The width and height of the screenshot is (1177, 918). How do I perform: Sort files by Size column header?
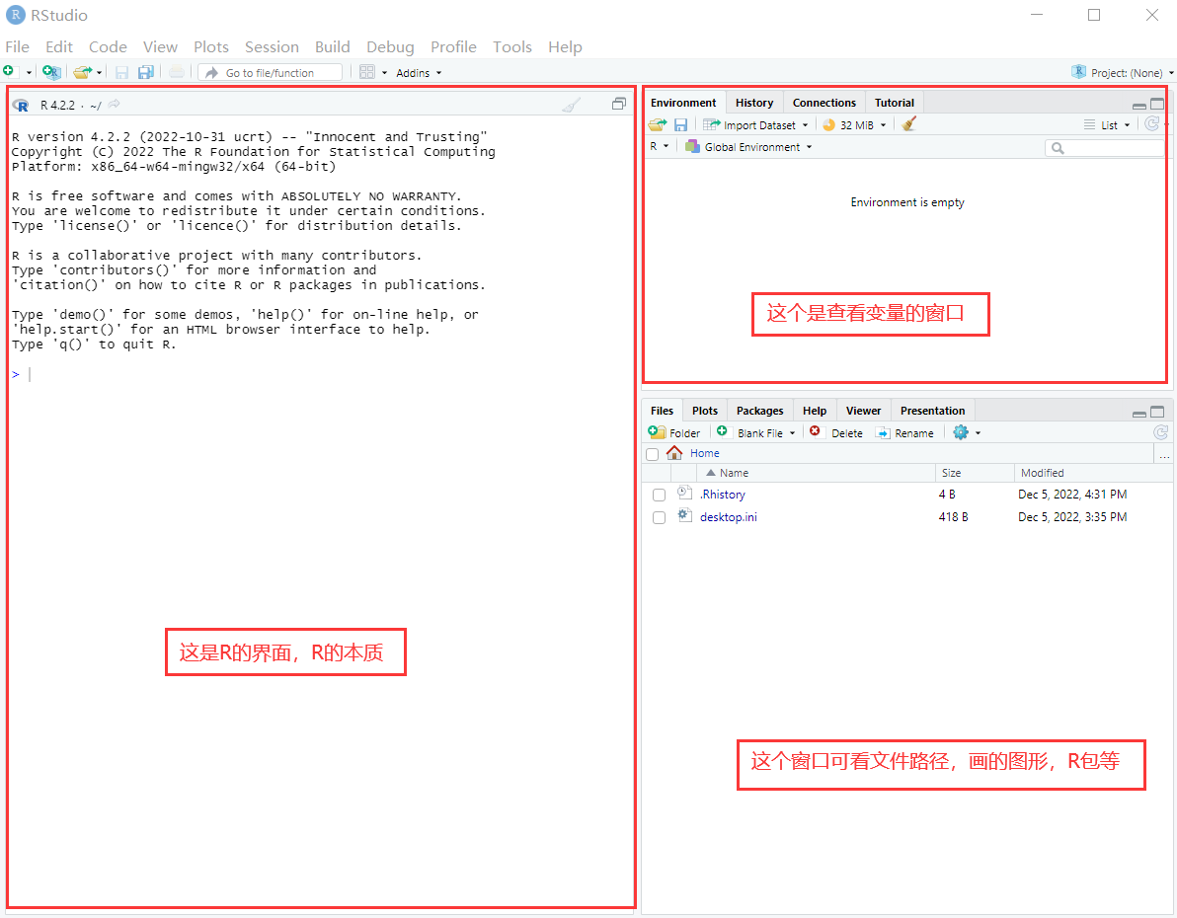[x=975, y=473]
